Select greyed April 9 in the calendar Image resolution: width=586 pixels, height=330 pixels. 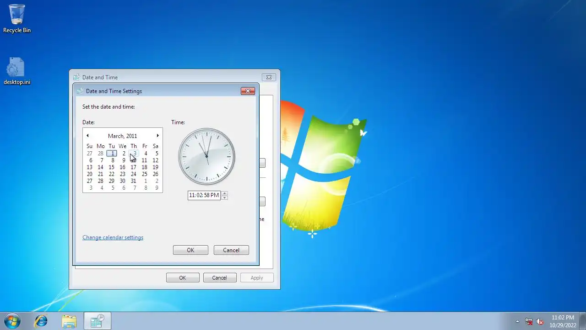156,188
